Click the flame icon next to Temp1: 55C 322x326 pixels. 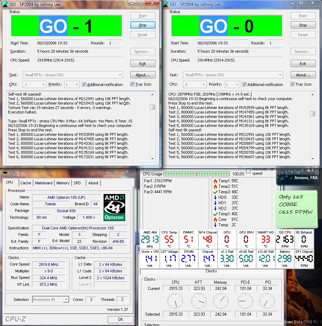[x=215, y=181]
